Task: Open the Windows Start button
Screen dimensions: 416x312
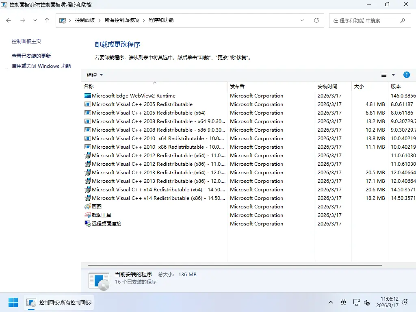Action: 13,302
